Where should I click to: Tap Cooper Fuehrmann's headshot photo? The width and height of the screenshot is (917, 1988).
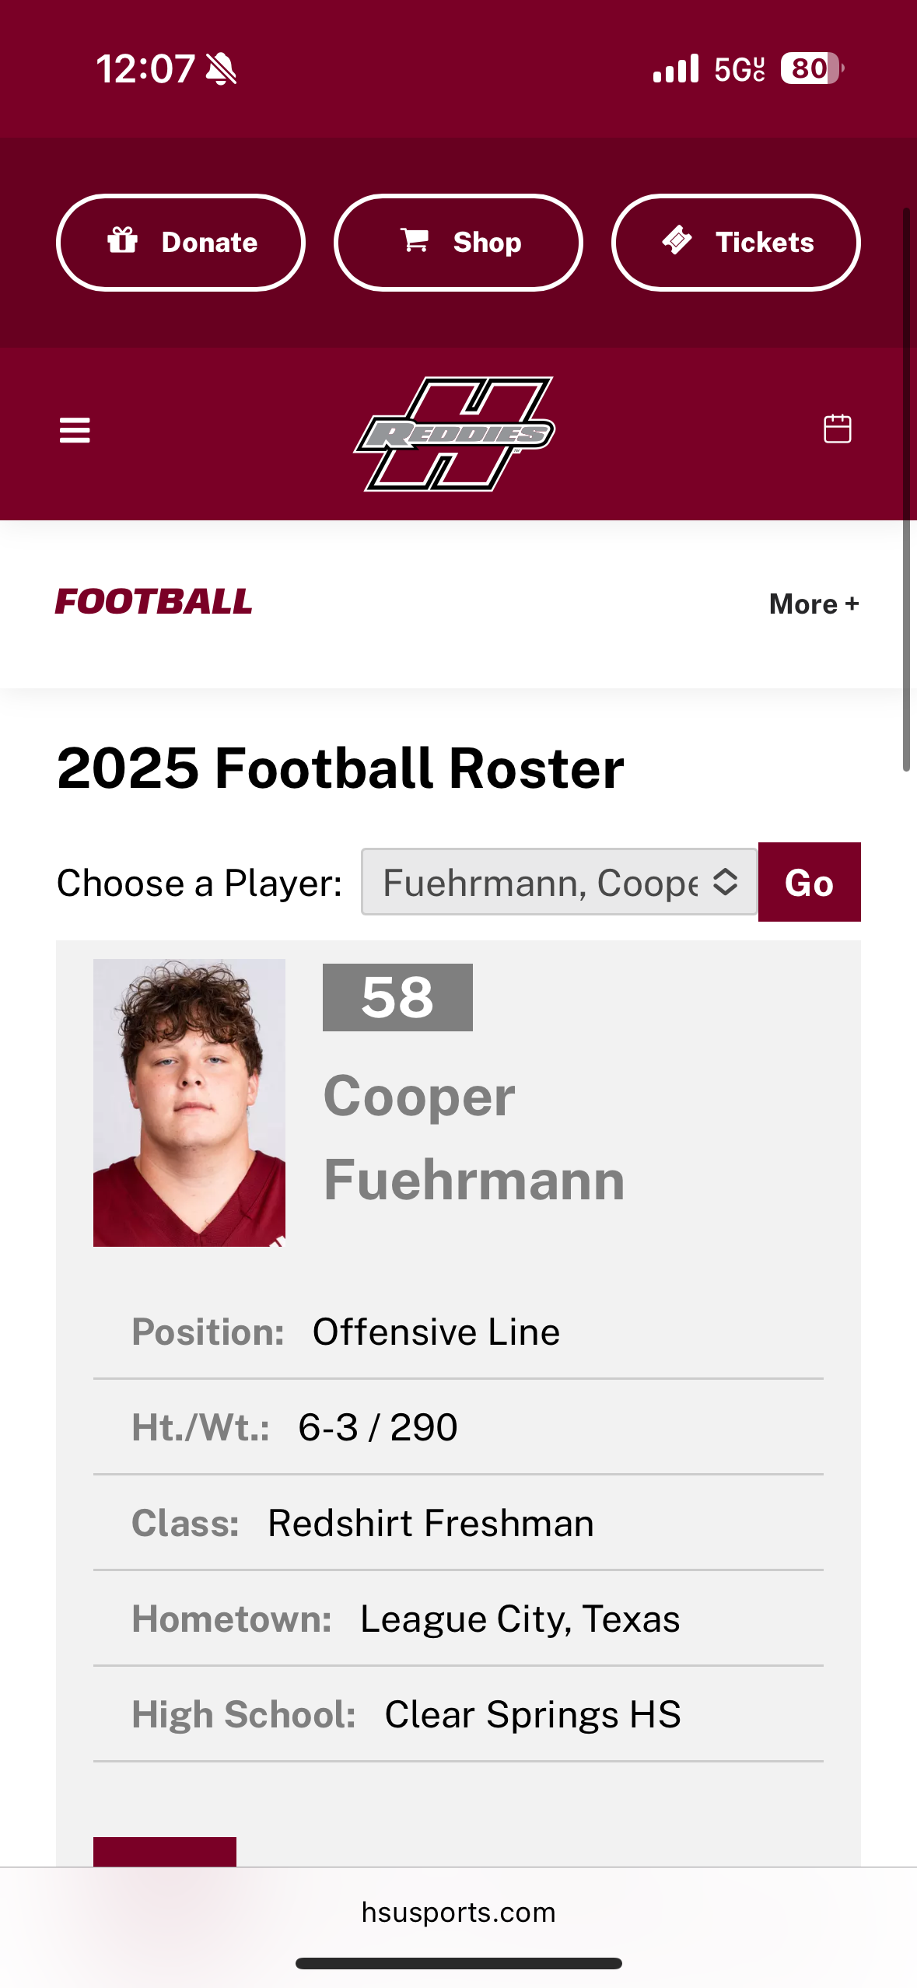pos(189,1102)
